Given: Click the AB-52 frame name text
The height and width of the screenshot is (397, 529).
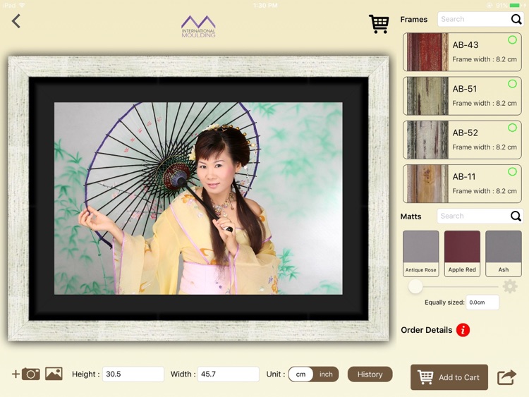Looking at the screenshot, I should (x=465, y=133).
